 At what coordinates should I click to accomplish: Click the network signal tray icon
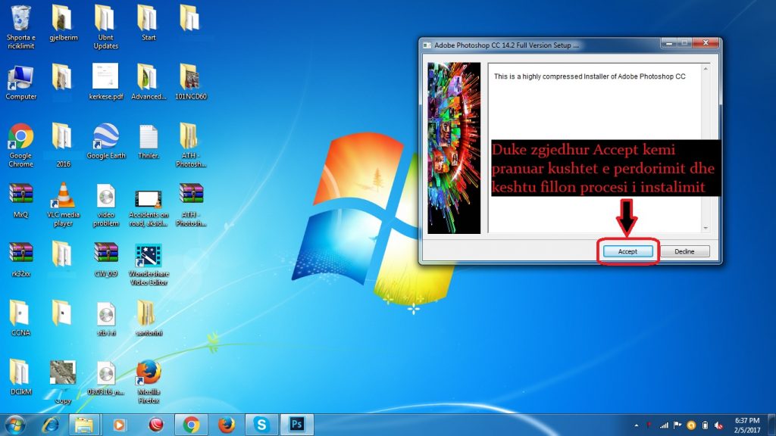pyautogui.click(x=664, y=425)
